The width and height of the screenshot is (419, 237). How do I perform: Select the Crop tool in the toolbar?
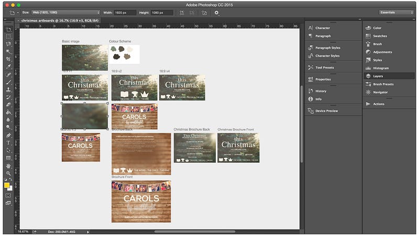point(8,59)
